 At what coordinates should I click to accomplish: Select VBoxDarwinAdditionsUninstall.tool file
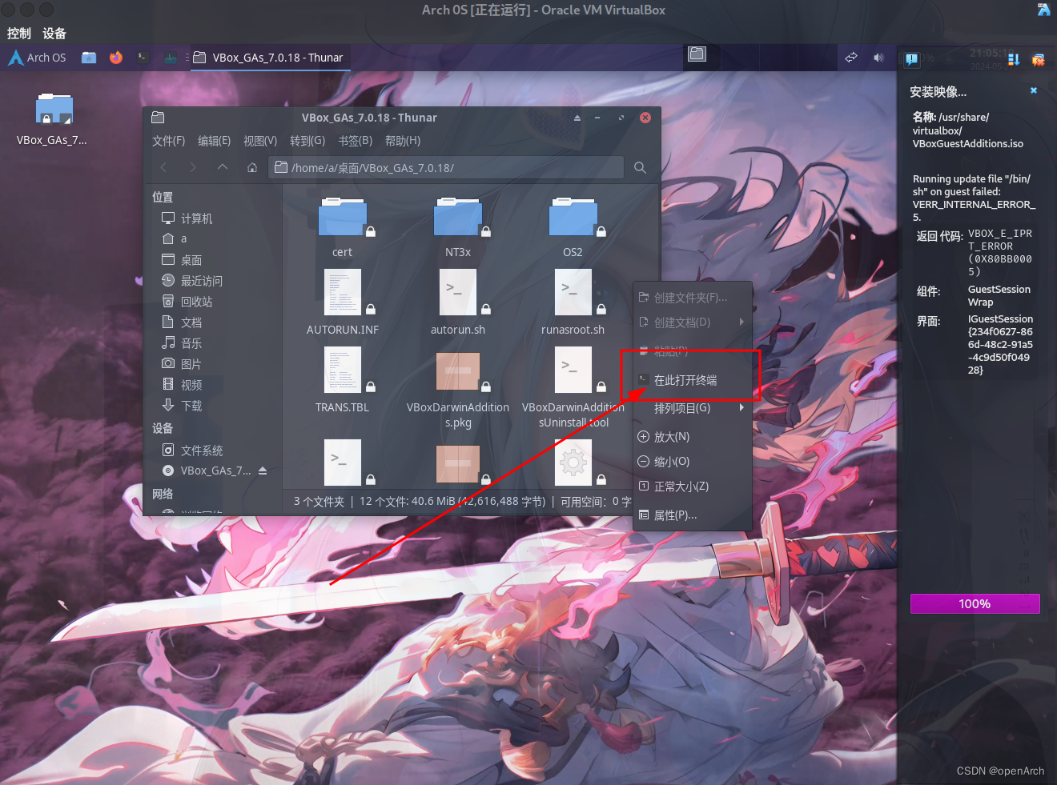pos(573,390)
